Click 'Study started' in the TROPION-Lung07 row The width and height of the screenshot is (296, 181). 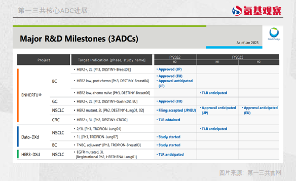click(169, 137)
